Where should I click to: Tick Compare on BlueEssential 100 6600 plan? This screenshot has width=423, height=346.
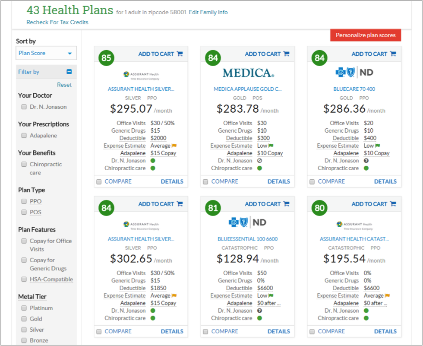[x=205, y=332]
